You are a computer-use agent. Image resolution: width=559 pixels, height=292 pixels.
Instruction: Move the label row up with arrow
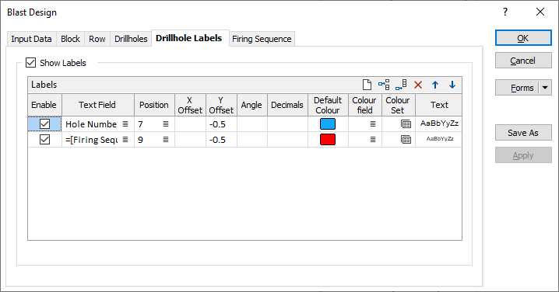(435, 85)
